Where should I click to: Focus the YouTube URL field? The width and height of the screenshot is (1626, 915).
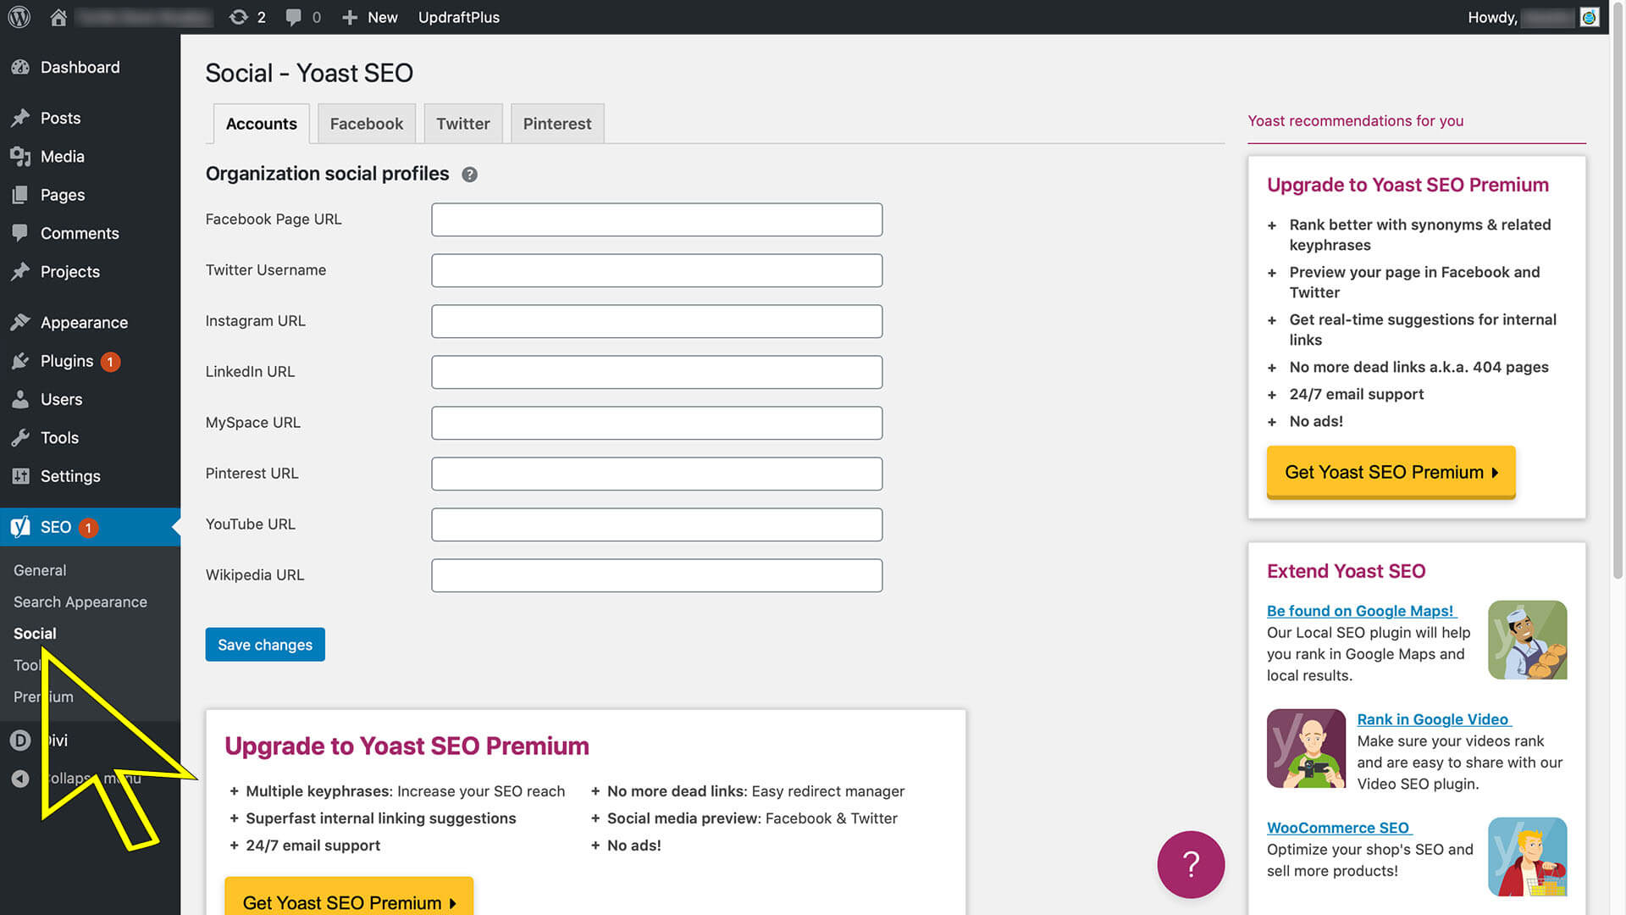coord(656,524)
